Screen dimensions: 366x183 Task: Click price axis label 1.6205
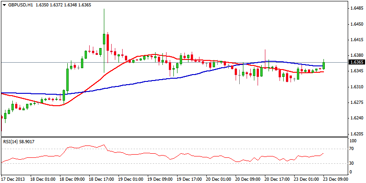[357, 134]
